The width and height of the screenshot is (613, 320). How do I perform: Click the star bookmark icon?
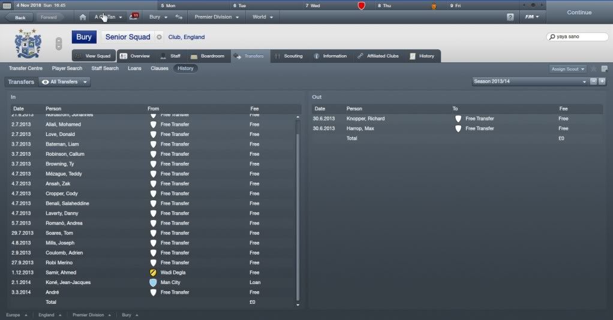click(x=594, y=69)
